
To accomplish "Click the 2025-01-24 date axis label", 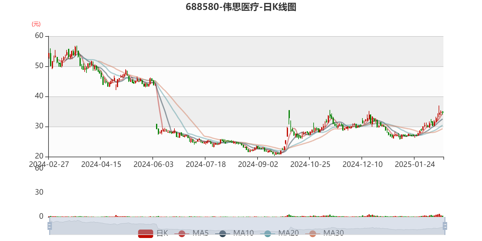I will coord(415,164).
